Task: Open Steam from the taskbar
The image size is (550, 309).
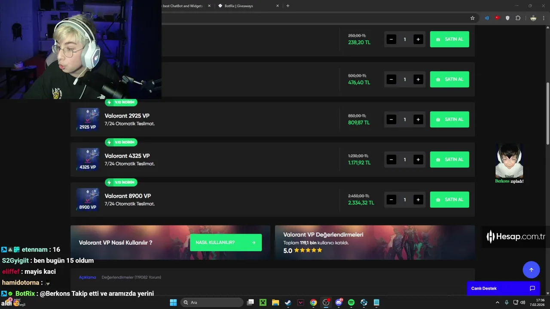Action: pyautogui.click(x=288, y=303)
